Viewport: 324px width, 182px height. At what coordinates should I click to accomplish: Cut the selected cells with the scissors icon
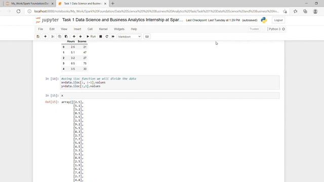53,36
